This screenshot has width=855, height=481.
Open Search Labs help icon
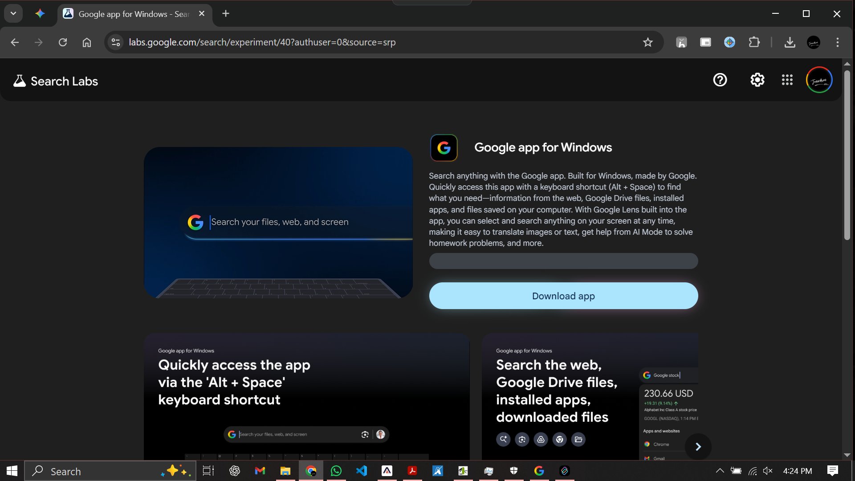click(x=720, y=80)
